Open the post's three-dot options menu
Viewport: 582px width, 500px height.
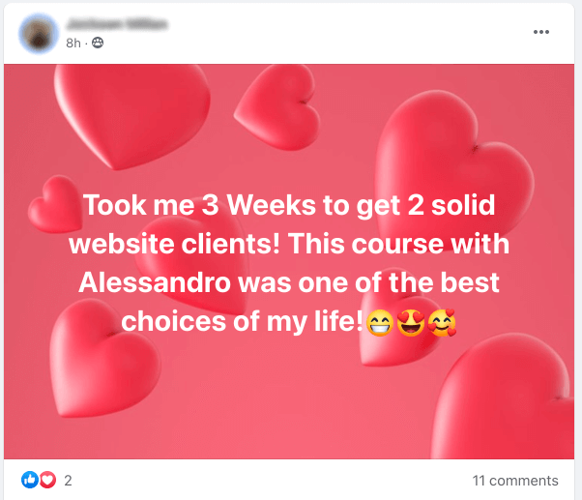coord(541,32)
